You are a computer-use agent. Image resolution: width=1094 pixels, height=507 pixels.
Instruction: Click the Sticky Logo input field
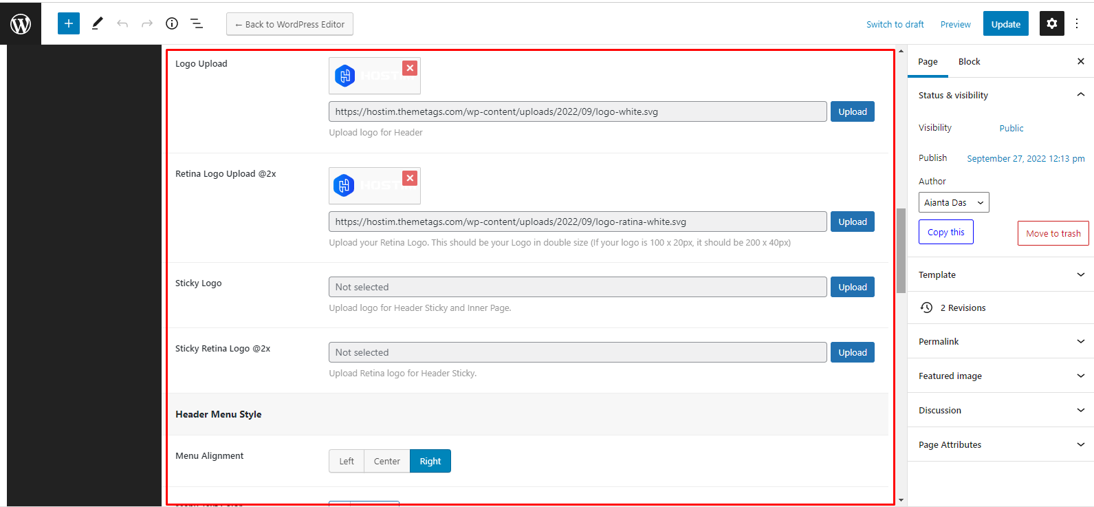[x=578, y=287]
